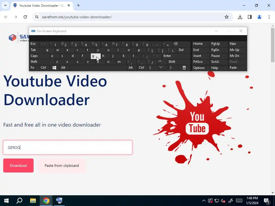Click the browser address bar URL

[x=77, y=17]
